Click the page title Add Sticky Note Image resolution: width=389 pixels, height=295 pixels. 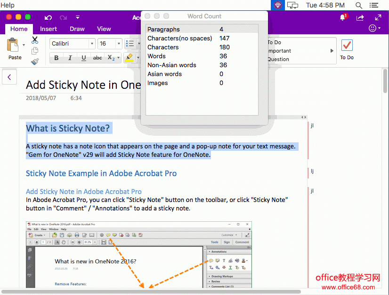pyautogui.click(x=83, y=85)
